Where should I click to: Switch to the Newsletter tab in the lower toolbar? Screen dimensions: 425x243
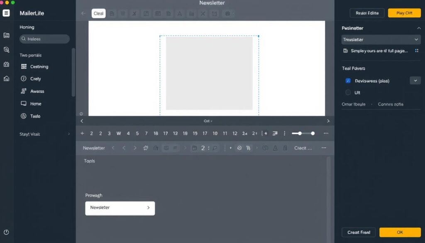94,147
